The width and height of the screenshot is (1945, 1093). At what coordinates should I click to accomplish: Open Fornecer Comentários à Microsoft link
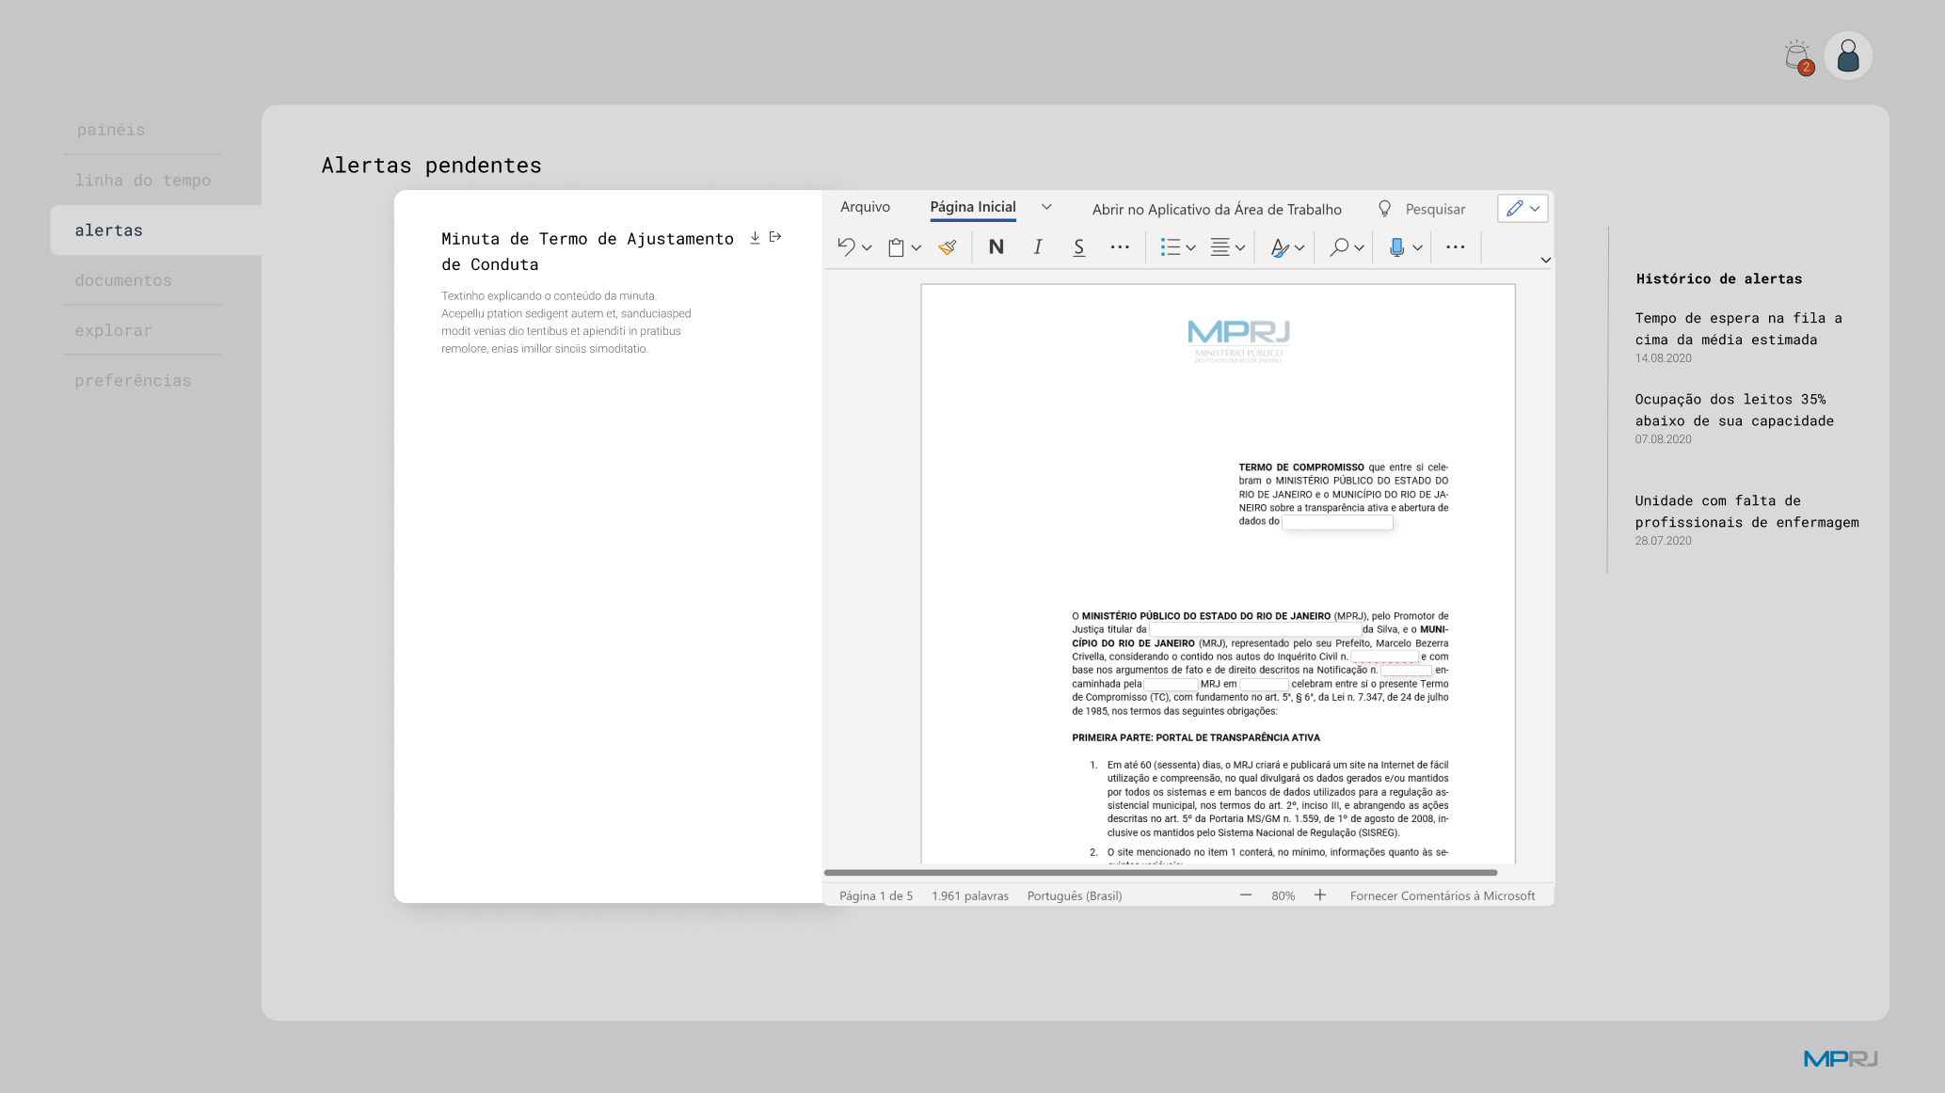click(x=1442, y=895)
